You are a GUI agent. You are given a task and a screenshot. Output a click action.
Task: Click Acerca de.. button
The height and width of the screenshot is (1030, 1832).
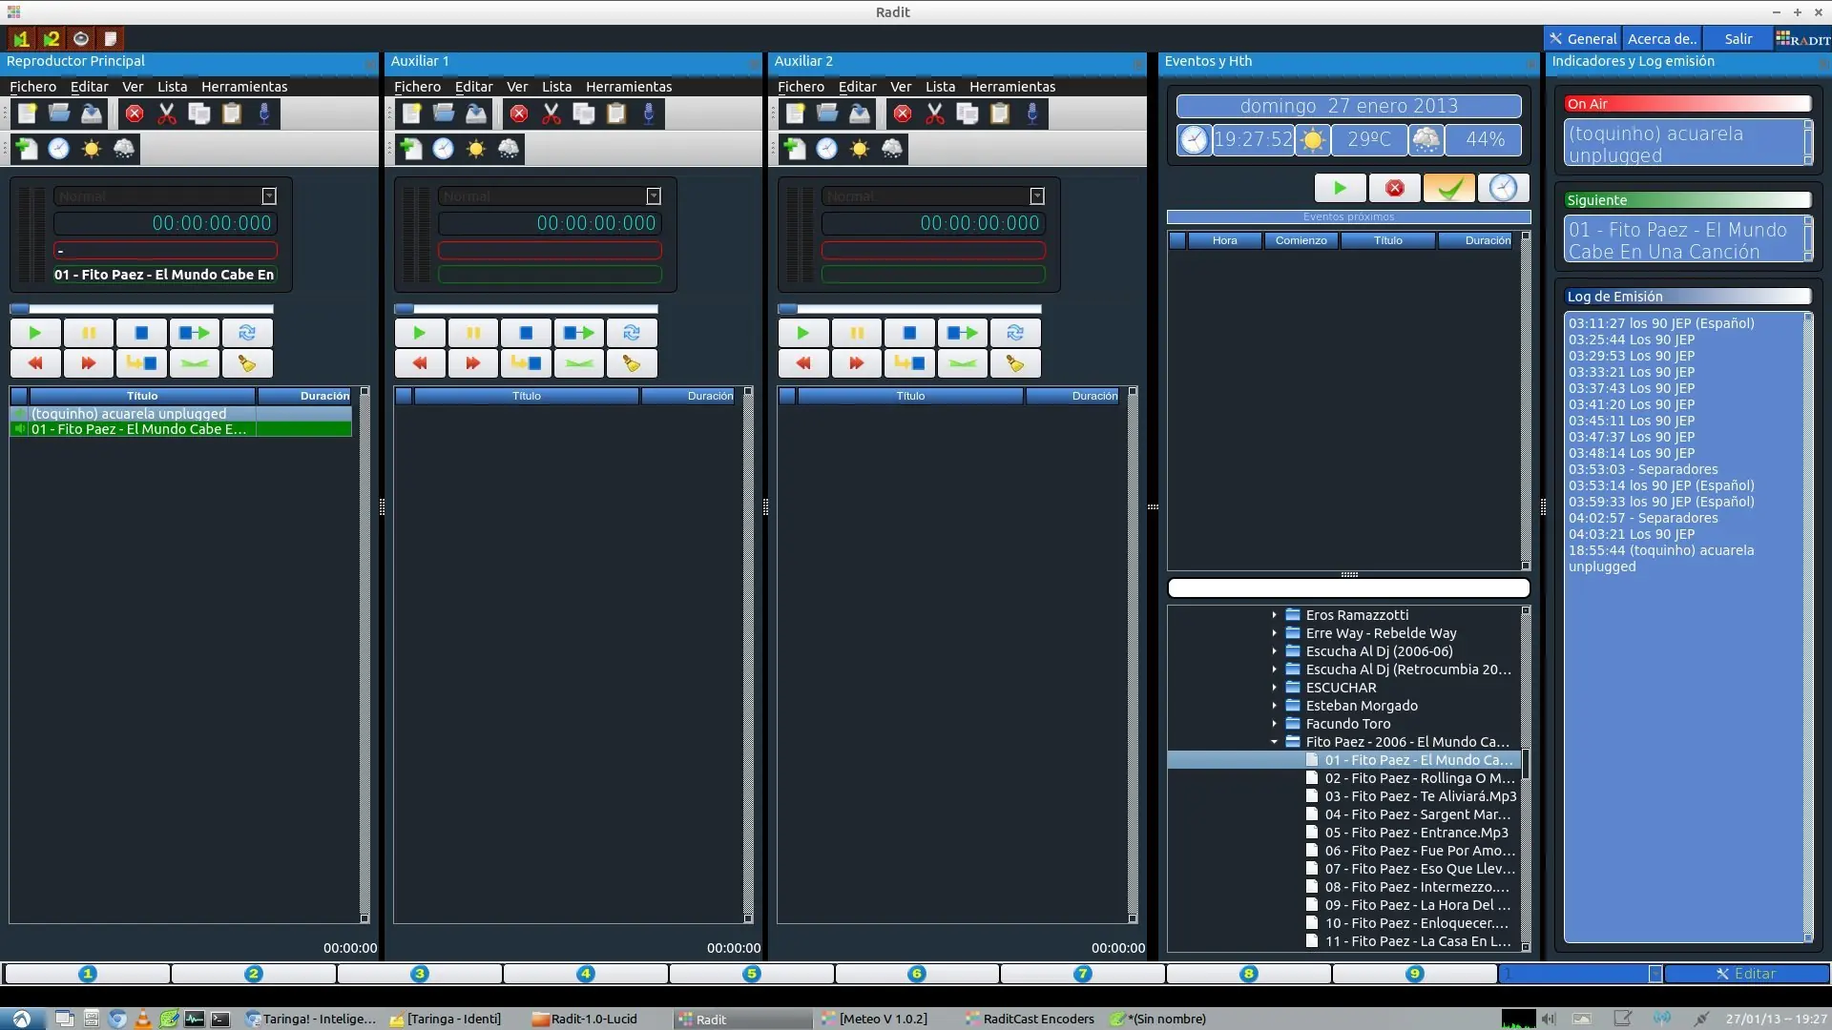click(x=1661, y=39)
